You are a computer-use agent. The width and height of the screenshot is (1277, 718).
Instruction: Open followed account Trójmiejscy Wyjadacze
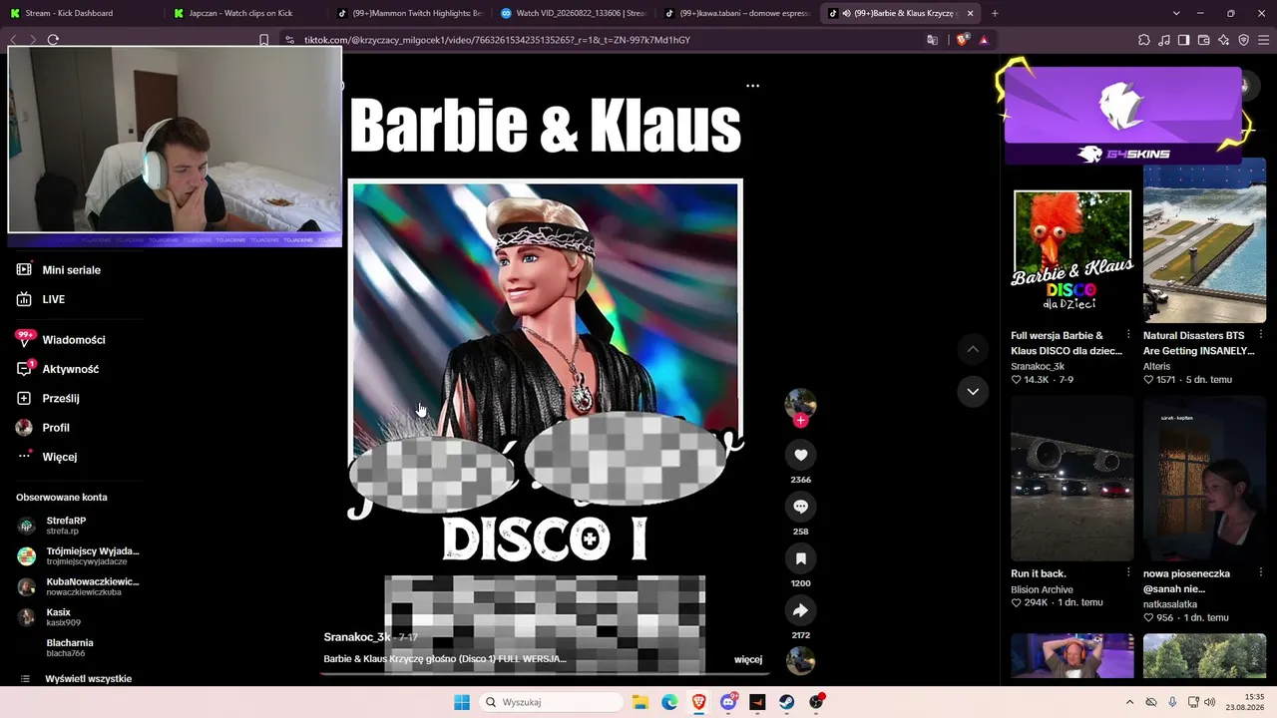pos(80,555)
